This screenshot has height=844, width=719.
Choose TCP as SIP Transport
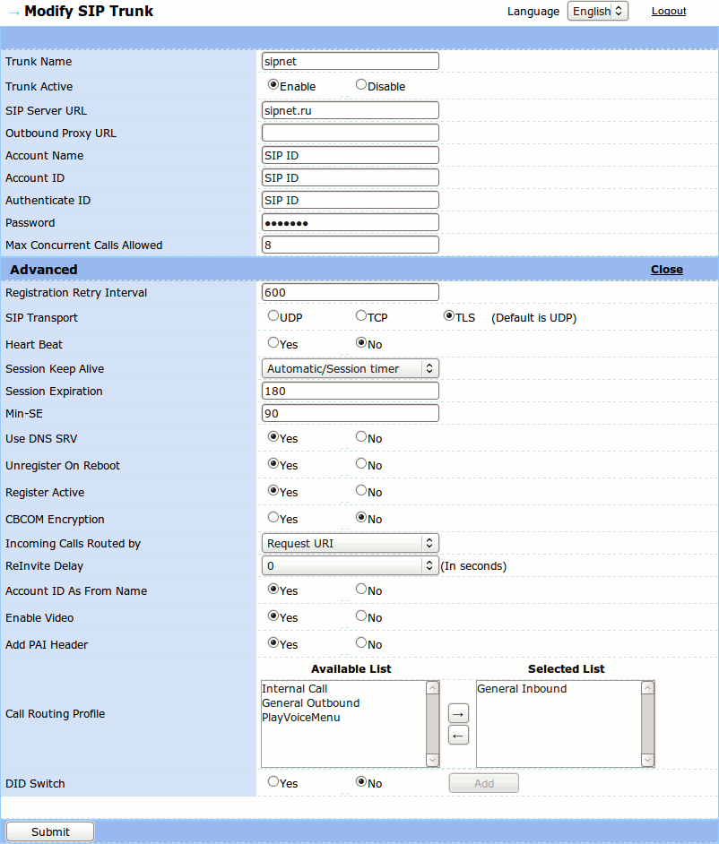pyautogui.click(x=361, y=315)
